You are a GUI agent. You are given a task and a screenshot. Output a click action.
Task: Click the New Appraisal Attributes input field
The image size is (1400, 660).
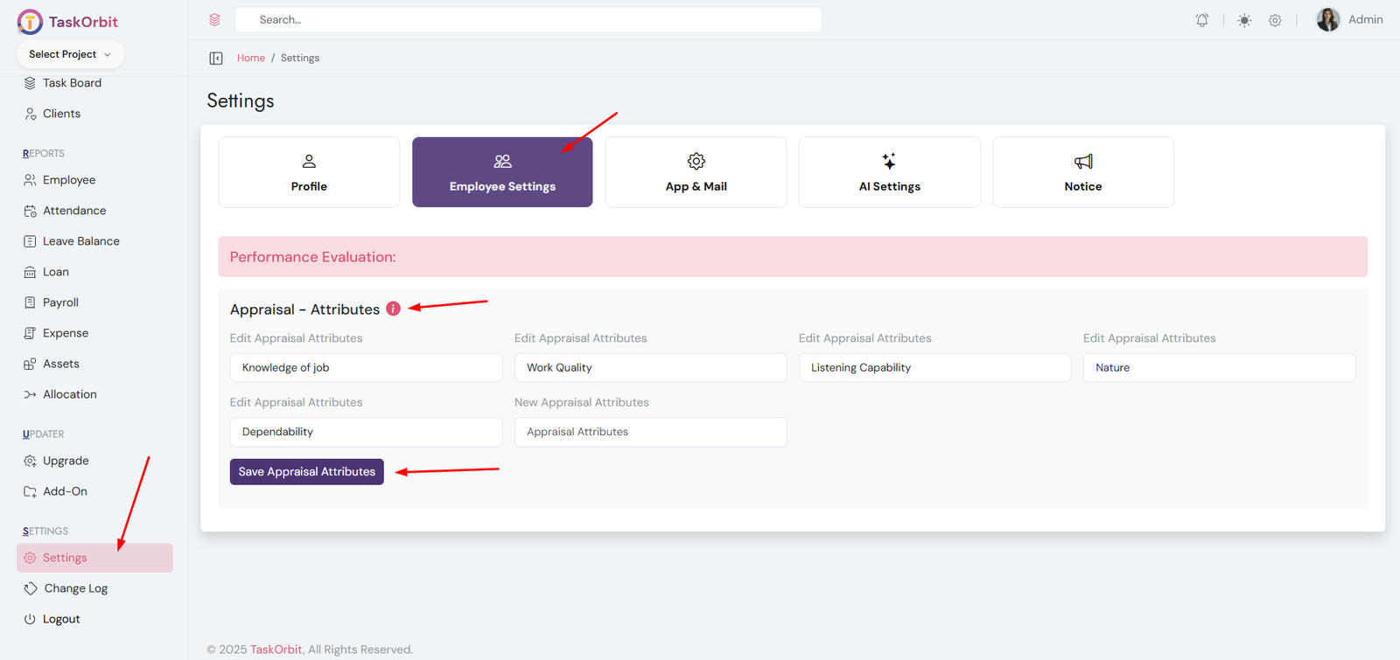click(650, 432)
